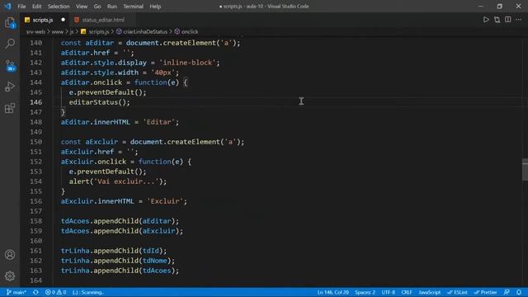Click the Scanning status item
This screenshot has width=528, height=297.
click(x=88, y=292)
